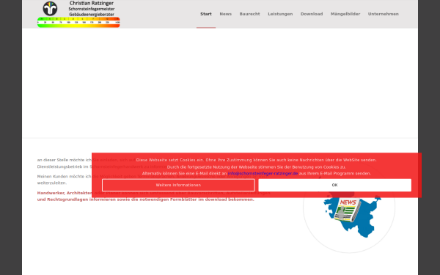Click the red Handwerker, Architekten paragraph text
Screen dimensions: 440x275
[x=153, y=196]
